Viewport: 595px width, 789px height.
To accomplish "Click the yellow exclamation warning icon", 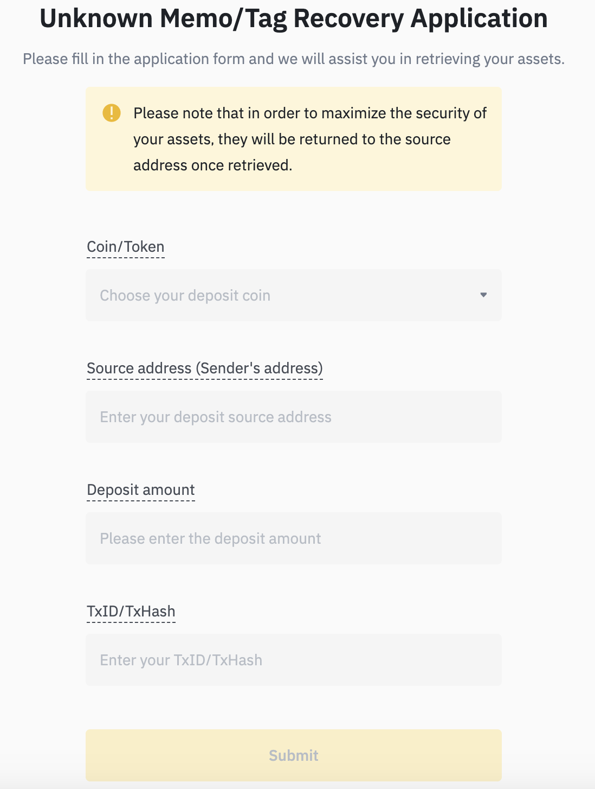I will tap(112, 113).
